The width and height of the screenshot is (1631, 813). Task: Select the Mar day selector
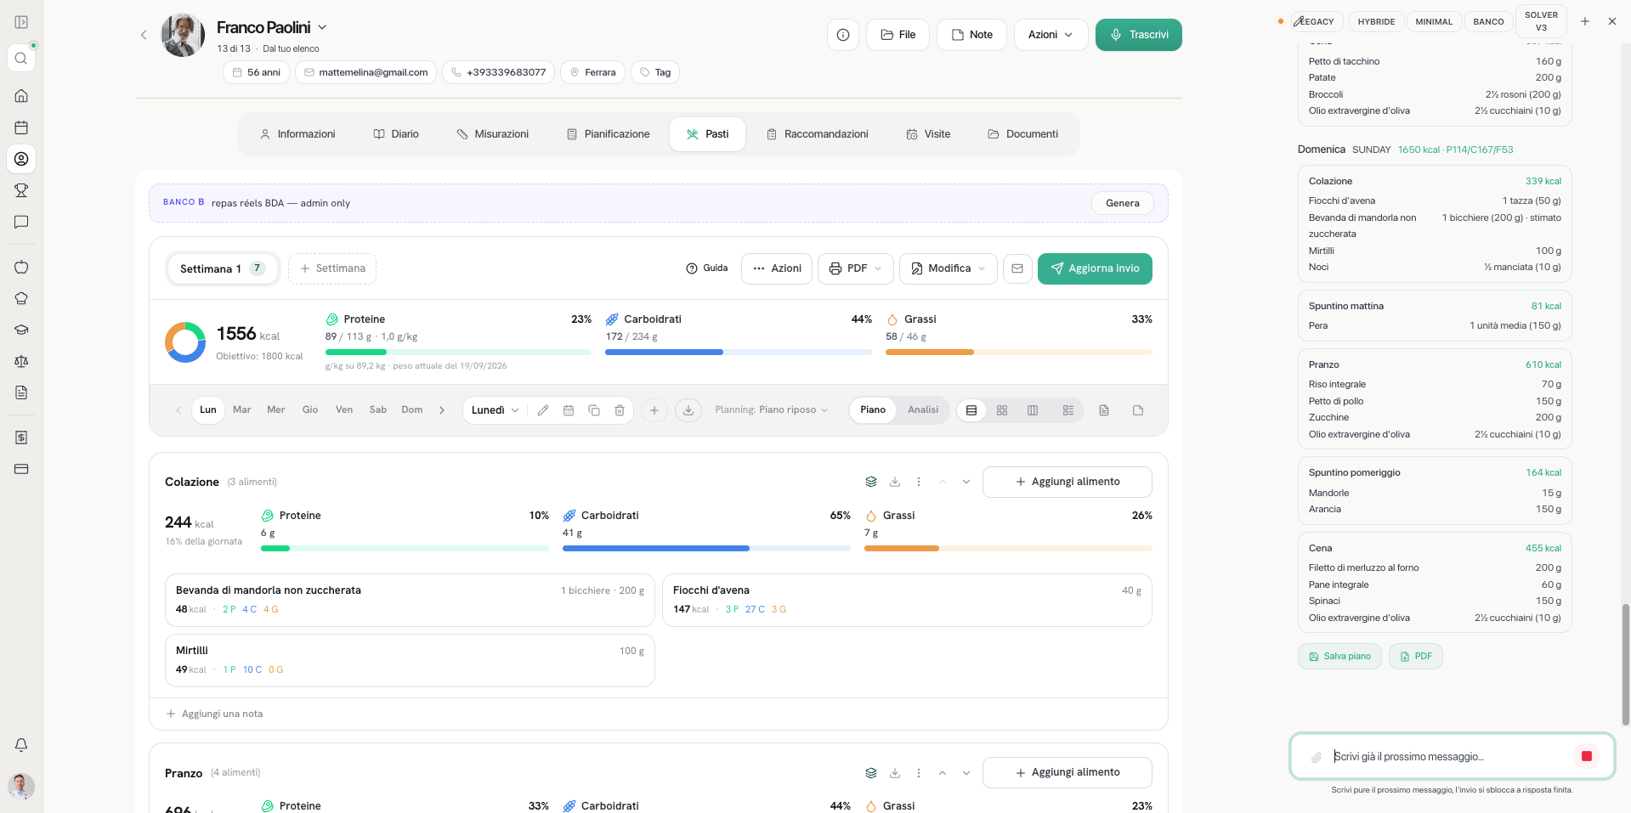point(242,409)
